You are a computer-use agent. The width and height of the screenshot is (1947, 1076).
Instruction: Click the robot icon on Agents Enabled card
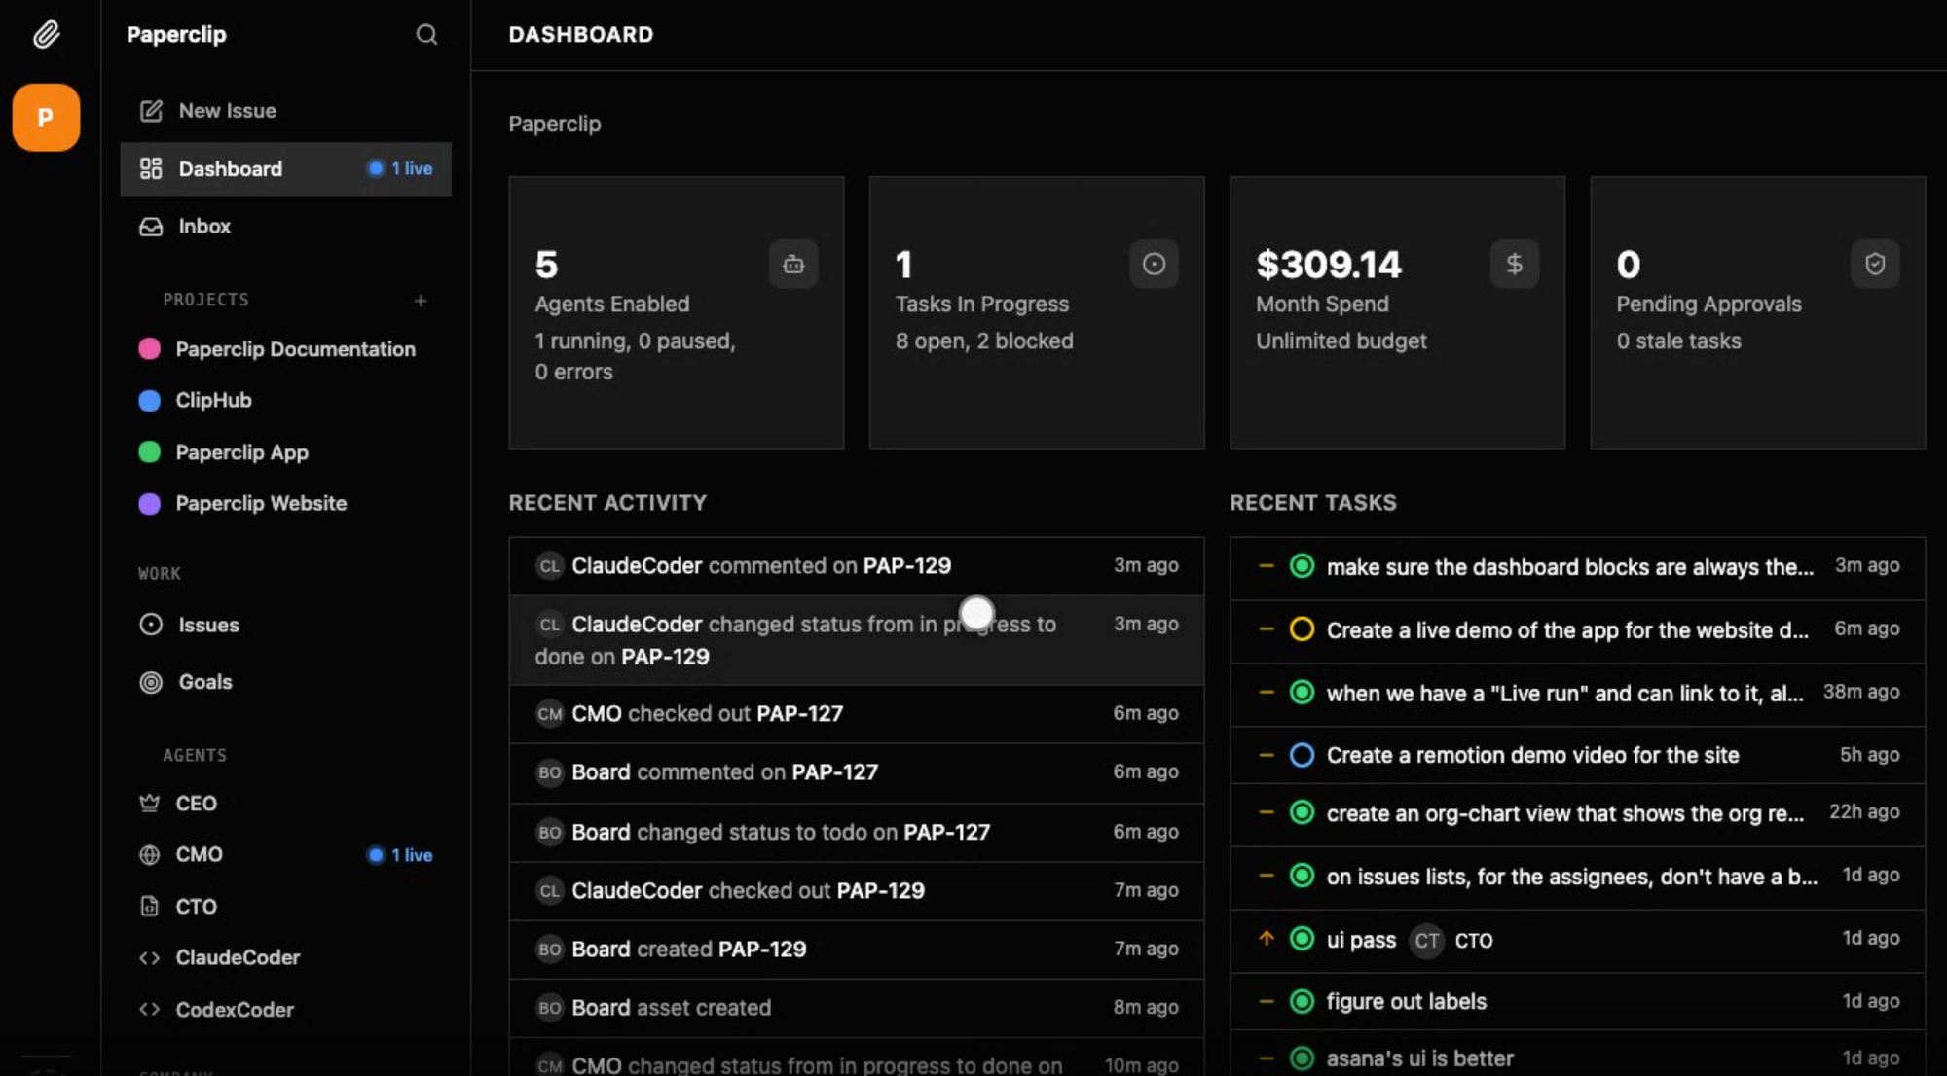(793, 264)
